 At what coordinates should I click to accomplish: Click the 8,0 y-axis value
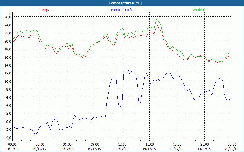click(x=9, y=89)
